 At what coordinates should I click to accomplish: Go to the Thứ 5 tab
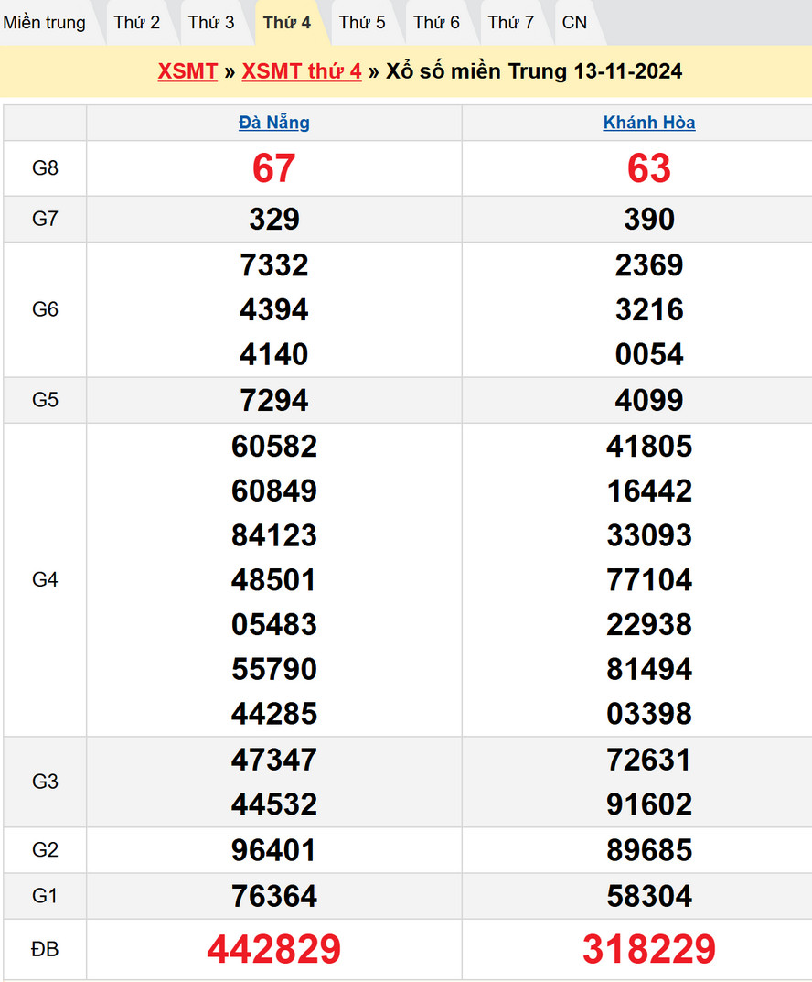[x=362, y=23]
